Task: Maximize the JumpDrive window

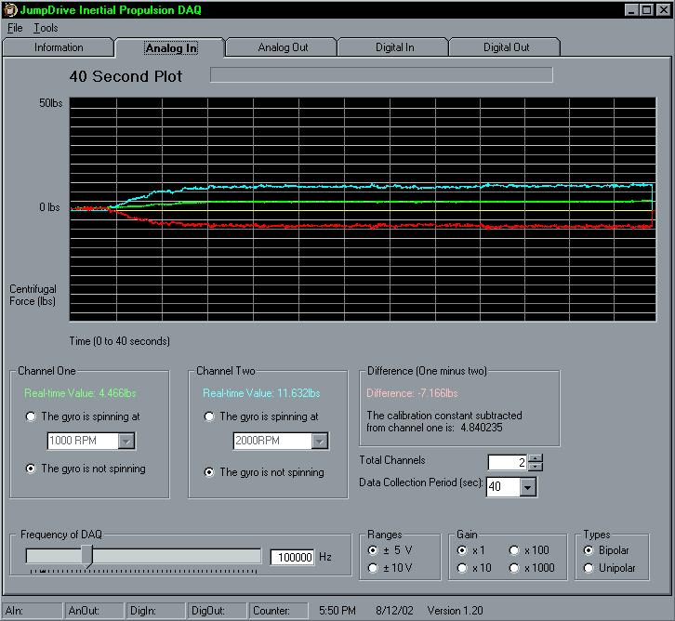Action: pyautogui.click(x=646, y=10)
